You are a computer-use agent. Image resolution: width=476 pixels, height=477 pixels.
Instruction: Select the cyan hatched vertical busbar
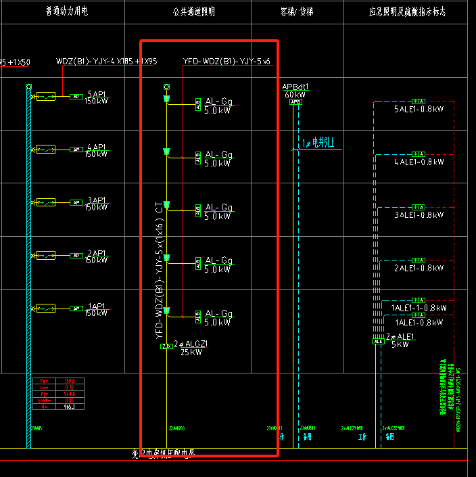click(x=28, y=268)
